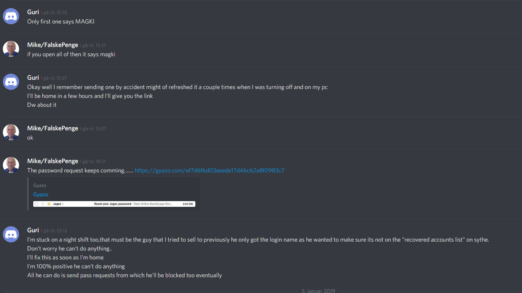
Task: Select Guri's avatar beside "Okay well I remember" message
Action: coord(11,82)
